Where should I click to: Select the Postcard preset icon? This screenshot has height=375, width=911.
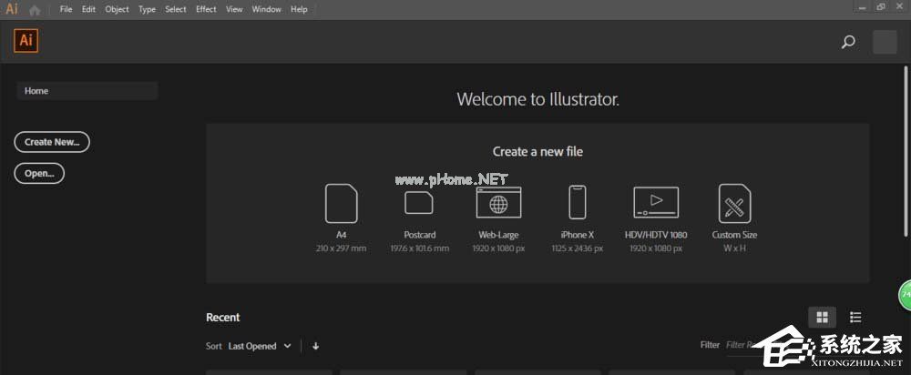[x=419, y=203]
